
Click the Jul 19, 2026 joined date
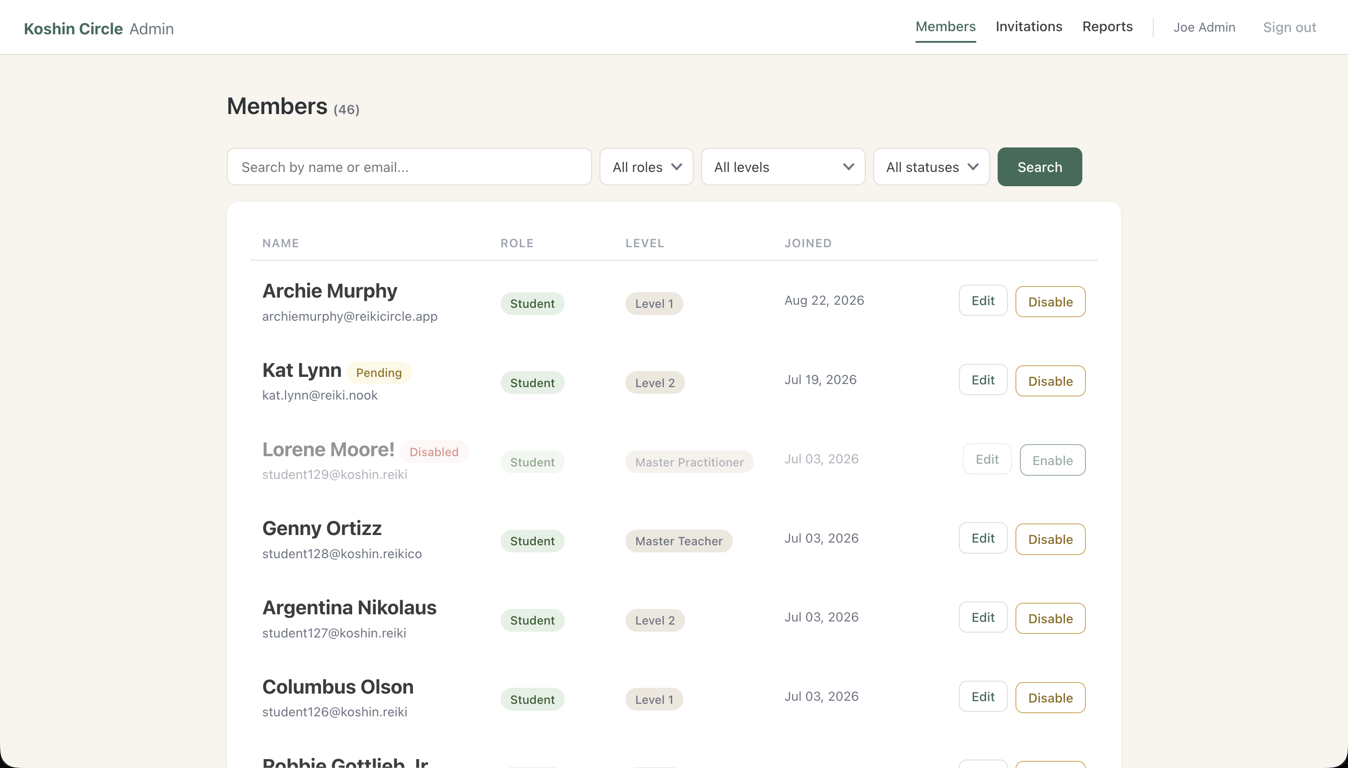820,379
